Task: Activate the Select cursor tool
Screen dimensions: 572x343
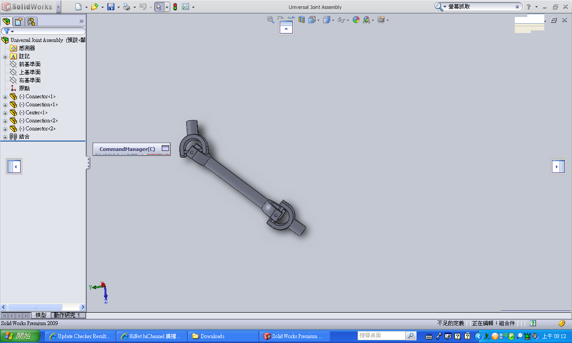Action: [159, 7]
